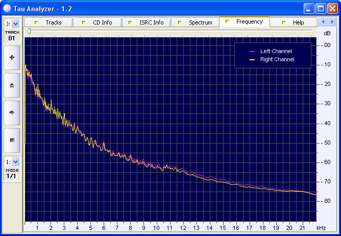Maximize the Tau Analyzer window
The width and height of the screenshot is (341, 236).
[321, 8]
